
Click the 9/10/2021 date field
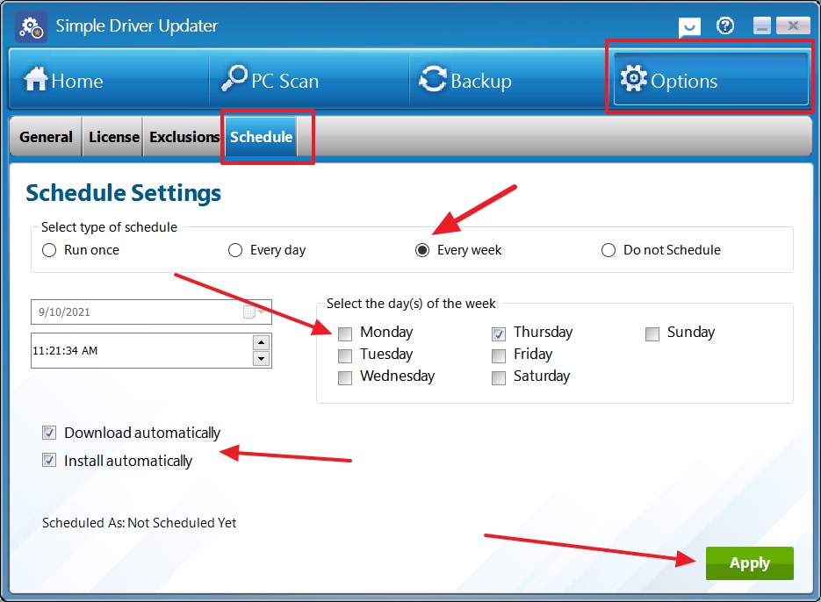click(x=151, y=312)
